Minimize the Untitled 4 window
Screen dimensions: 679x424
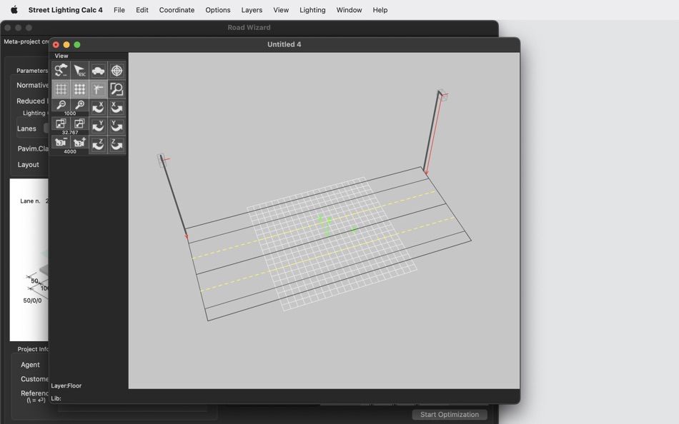(66, 44)
